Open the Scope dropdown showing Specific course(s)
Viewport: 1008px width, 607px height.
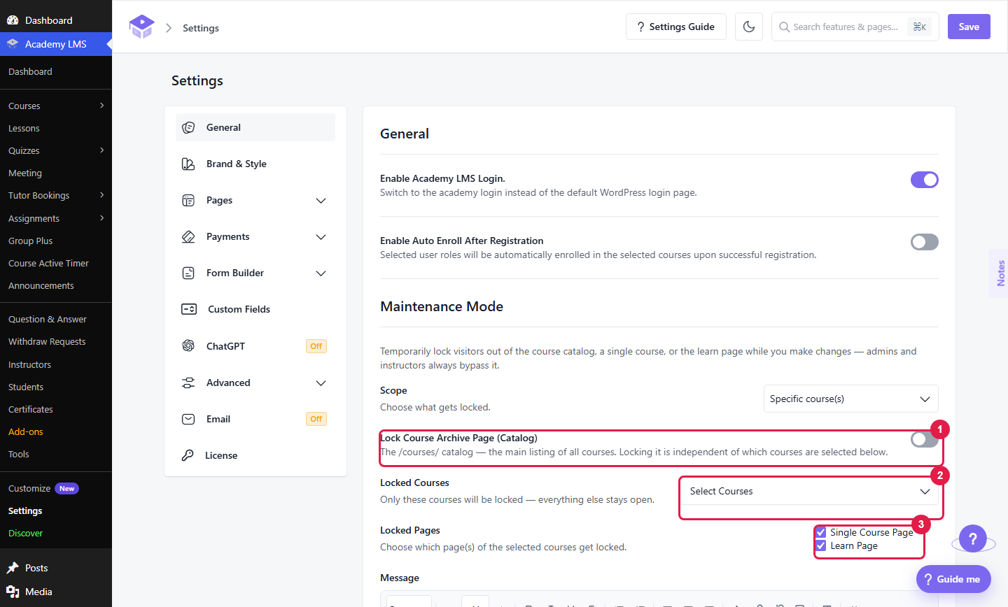[850, 399]
